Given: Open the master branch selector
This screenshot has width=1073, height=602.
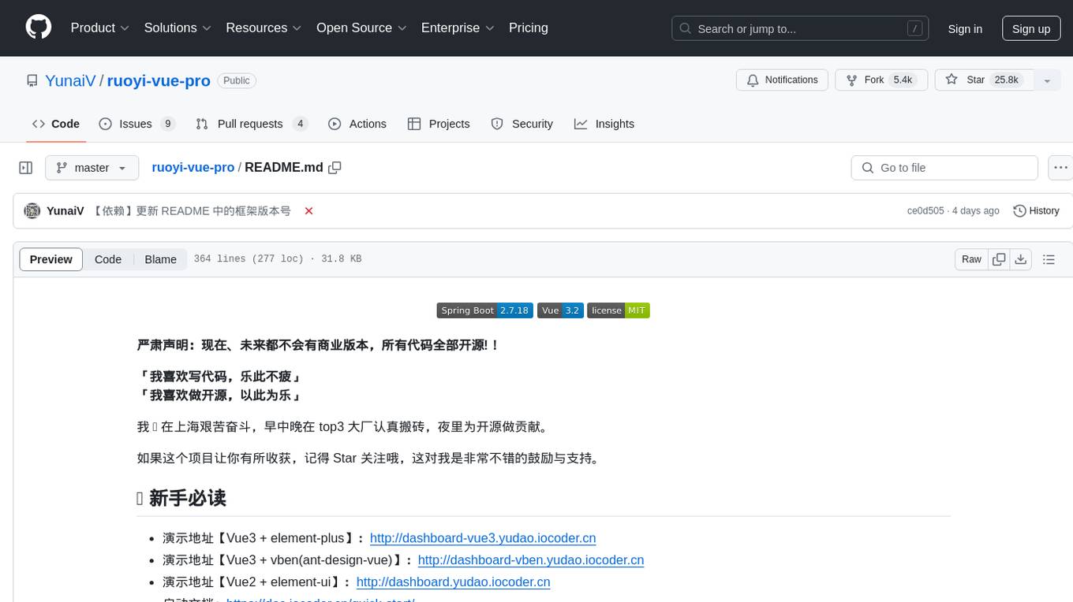Looking at the screenshot, I should [92, 168].
